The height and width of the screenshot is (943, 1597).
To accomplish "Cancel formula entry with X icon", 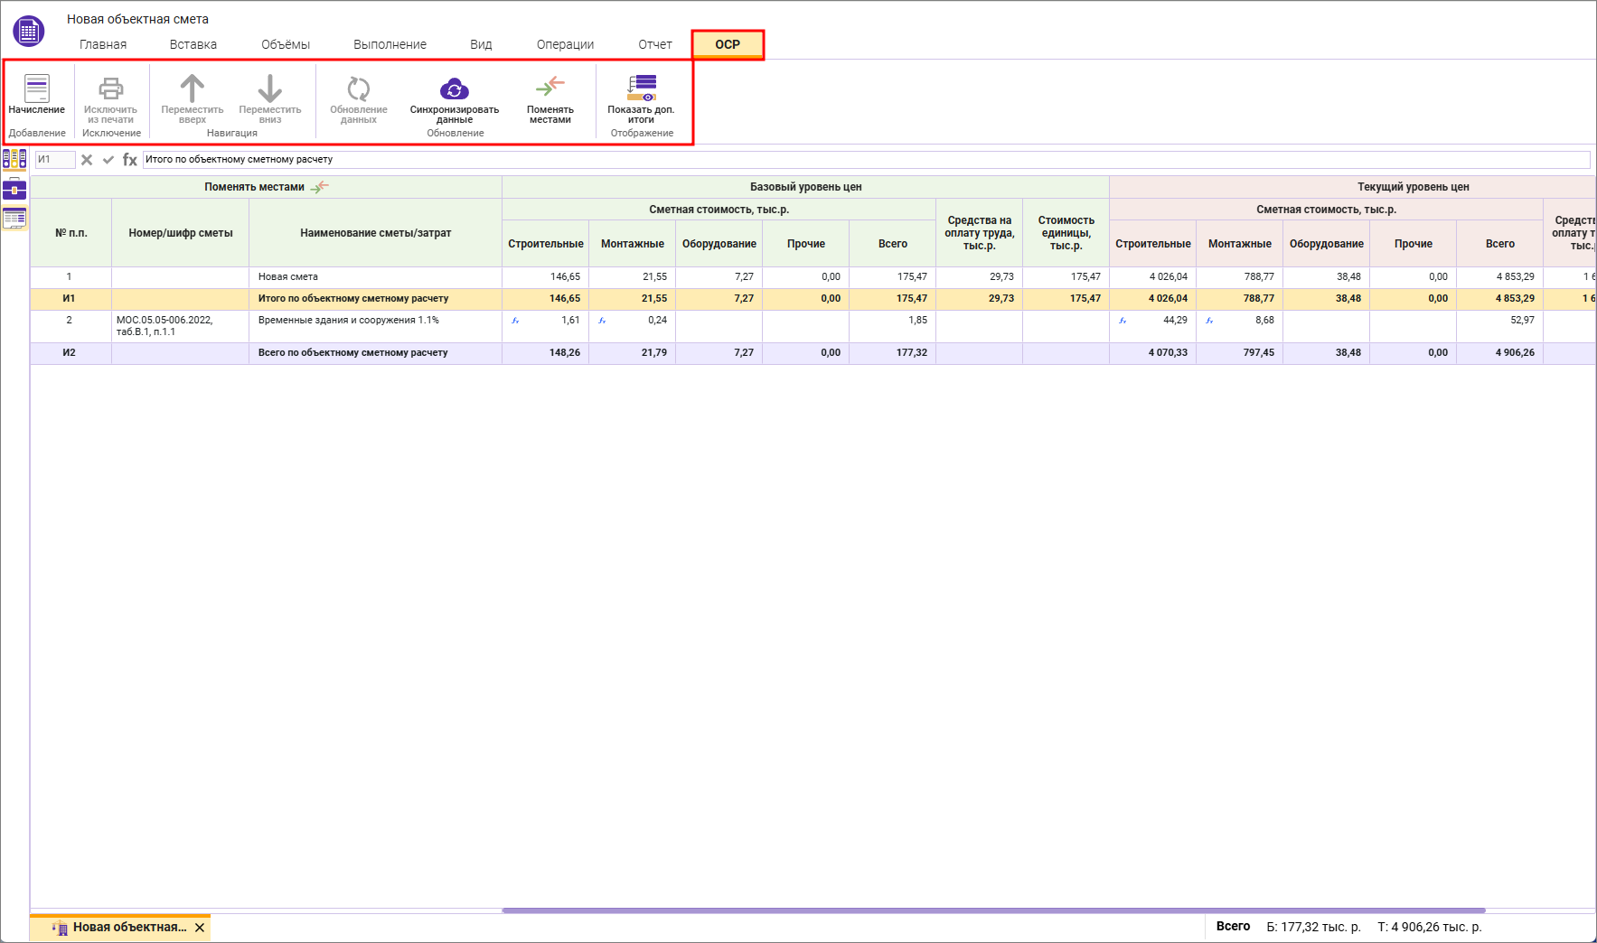I will coord(87,160).
